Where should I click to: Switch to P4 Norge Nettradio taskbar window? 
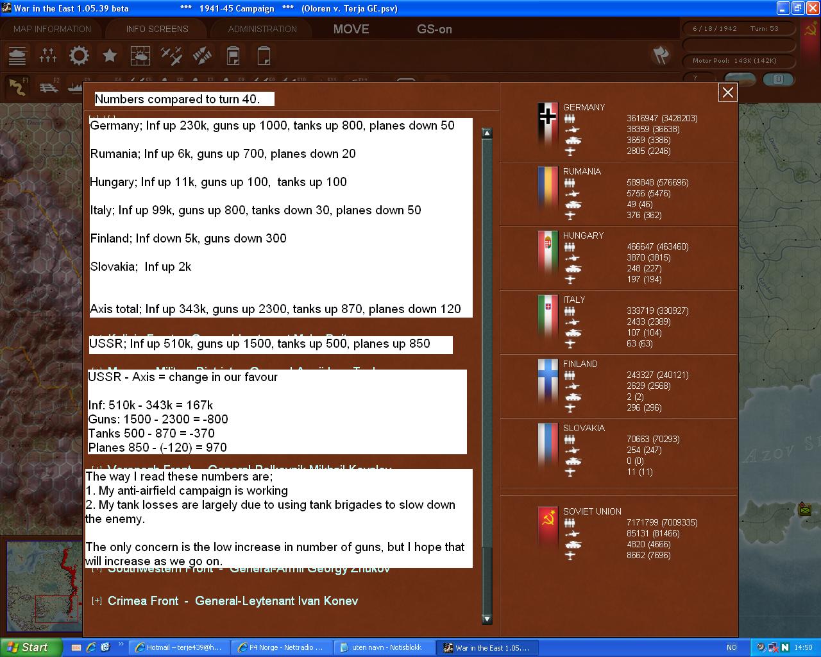282,647
